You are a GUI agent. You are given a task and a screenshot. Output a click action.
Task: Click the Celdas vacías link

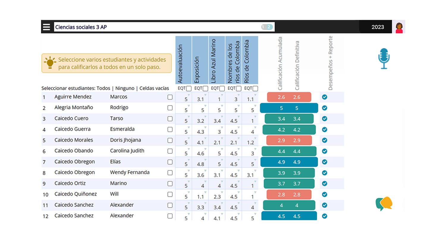(x=154, y=88)
